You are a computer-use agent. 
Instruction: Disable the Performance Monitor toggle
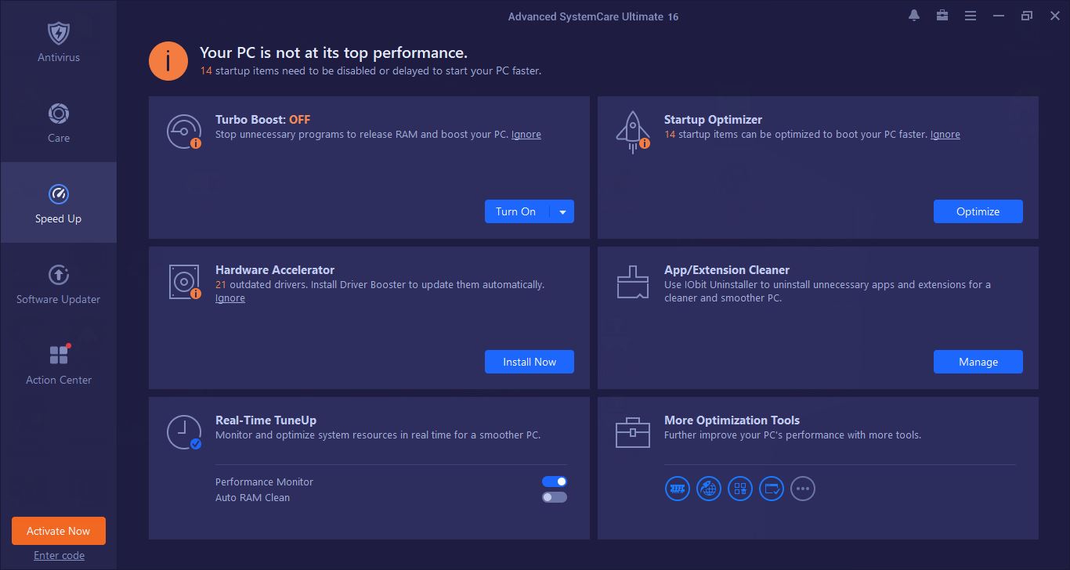555,482
